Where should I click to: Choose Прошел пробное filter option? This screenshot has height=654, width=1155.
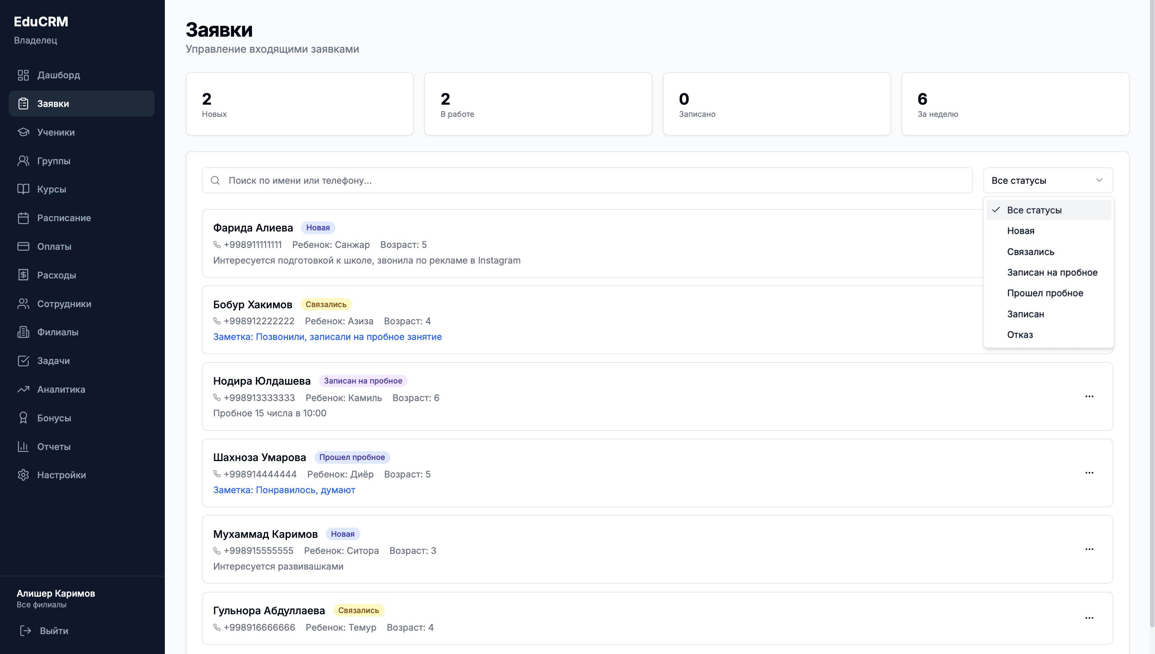pyautogui.click(x=1048, y=293)
